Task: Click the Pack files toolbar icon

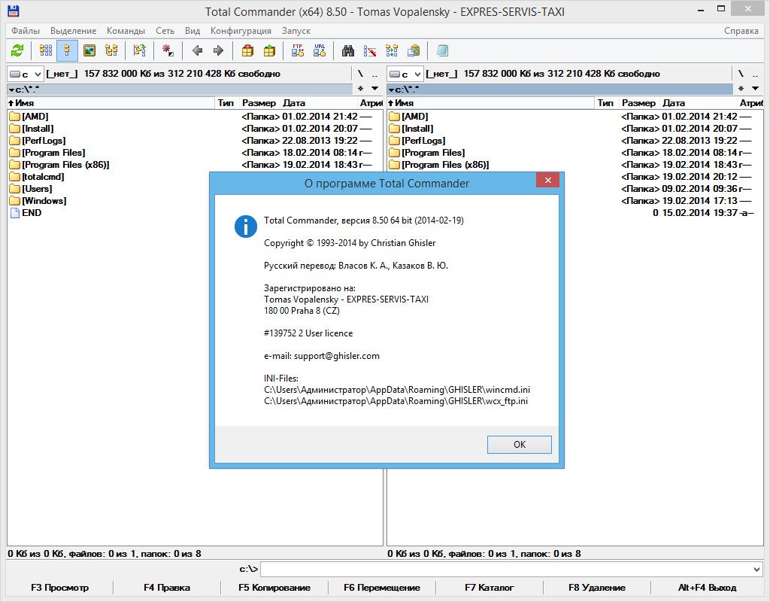Action: (247, 50)
